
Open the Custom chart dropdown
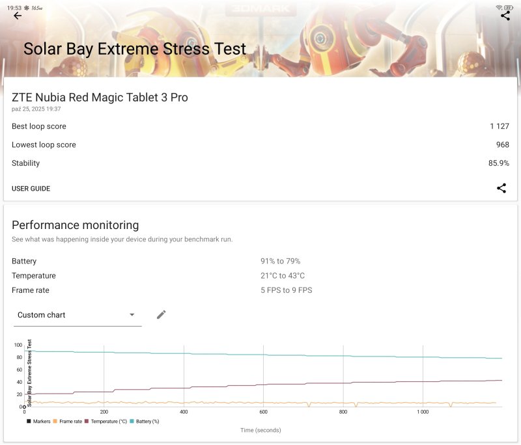[77, 315]
